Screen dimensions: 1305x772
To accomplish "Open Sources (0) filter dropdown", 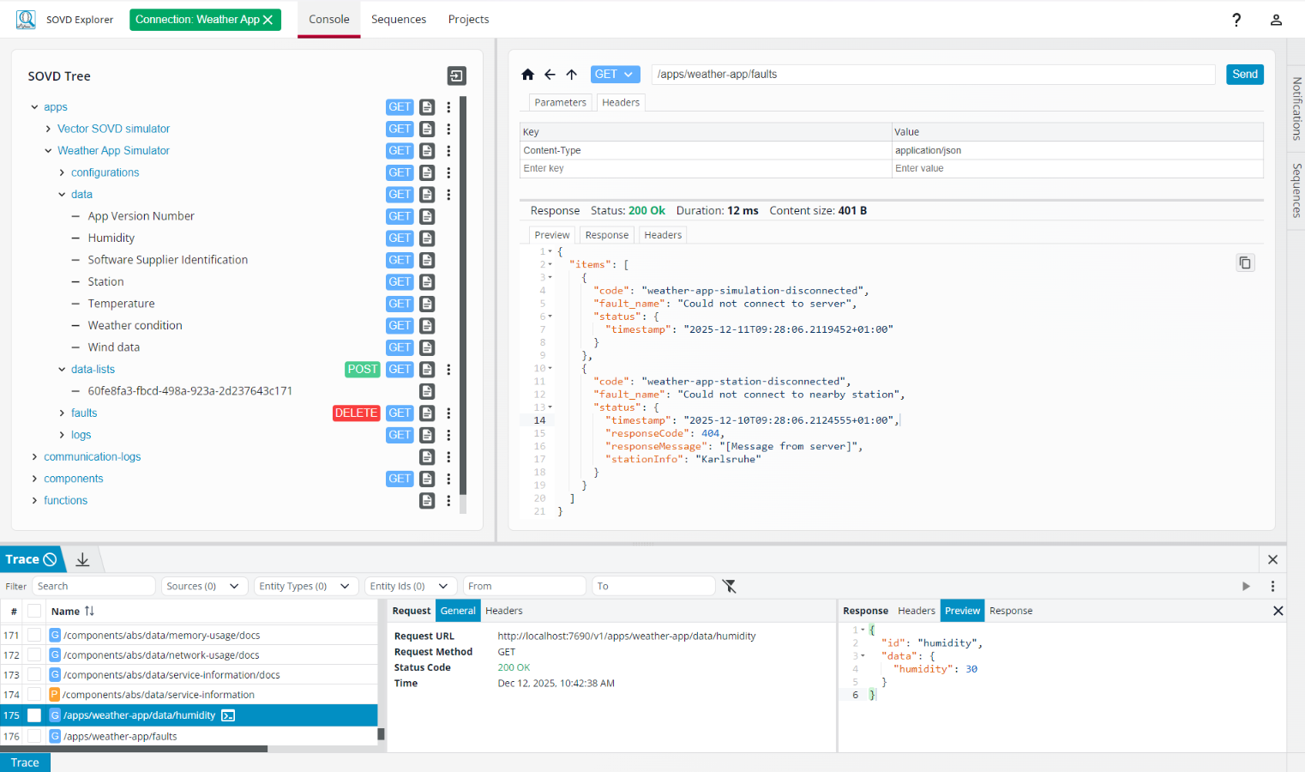I will coord(204,586).
